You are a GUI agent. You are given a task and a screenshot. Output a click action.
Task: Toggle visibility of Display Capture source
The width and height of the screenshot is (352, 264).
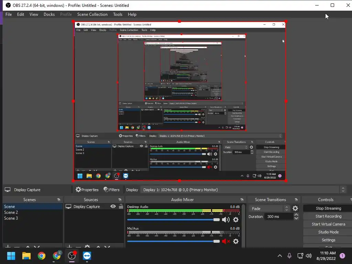tap(113, 206)
